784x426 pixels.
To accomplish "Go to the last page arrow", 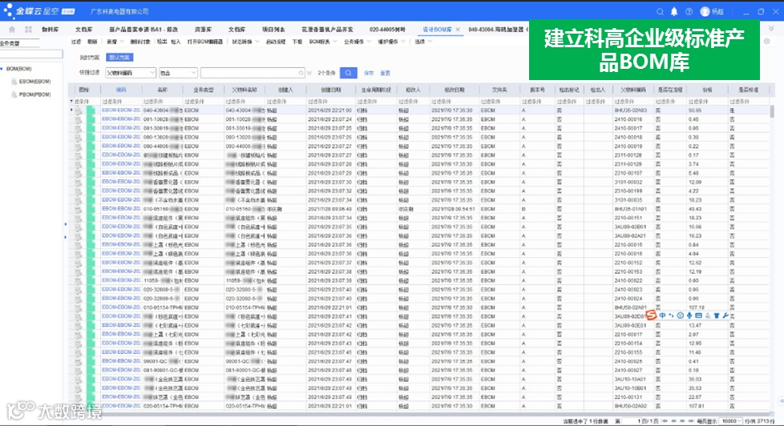I will (x=691, y=421).
